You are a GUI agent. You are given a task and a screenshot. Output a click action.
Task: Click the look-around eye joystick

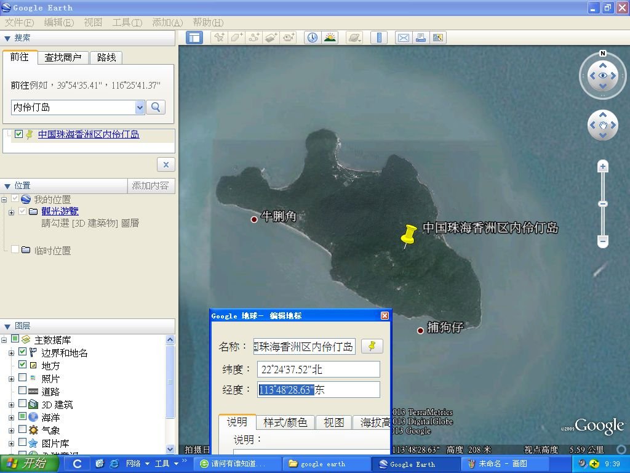[603, 75]
